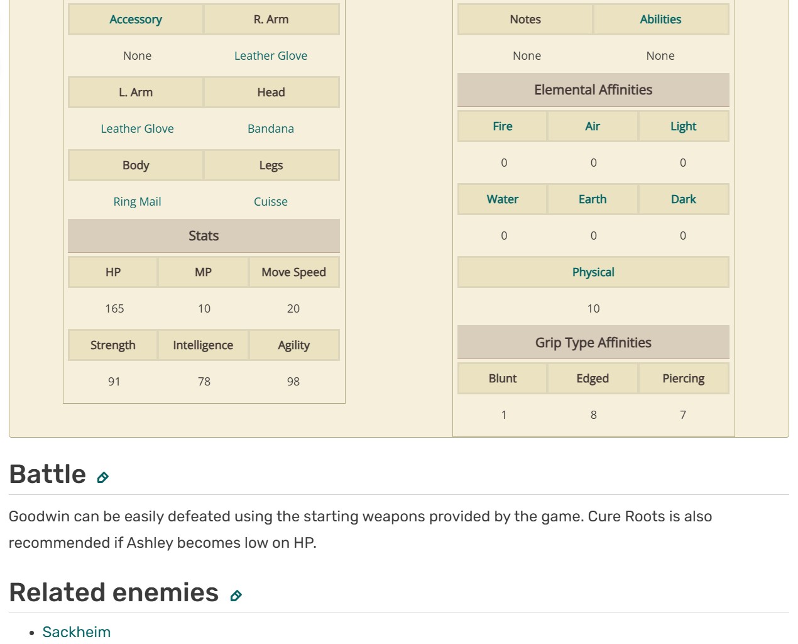Select the MP value 10
798x644 pixels.
[x=204, y=309]
